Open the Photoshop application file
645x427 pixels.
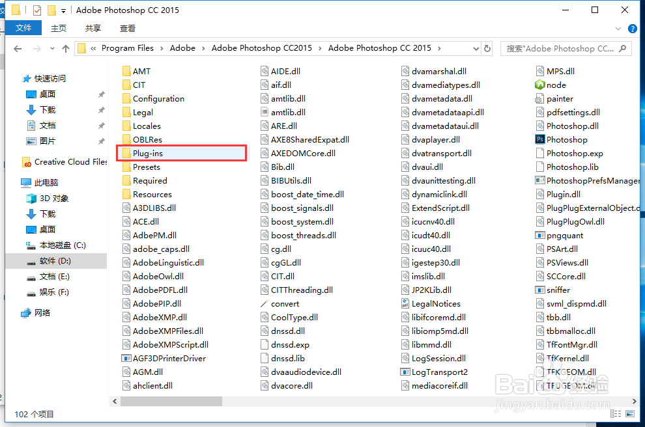coord(562,140)
